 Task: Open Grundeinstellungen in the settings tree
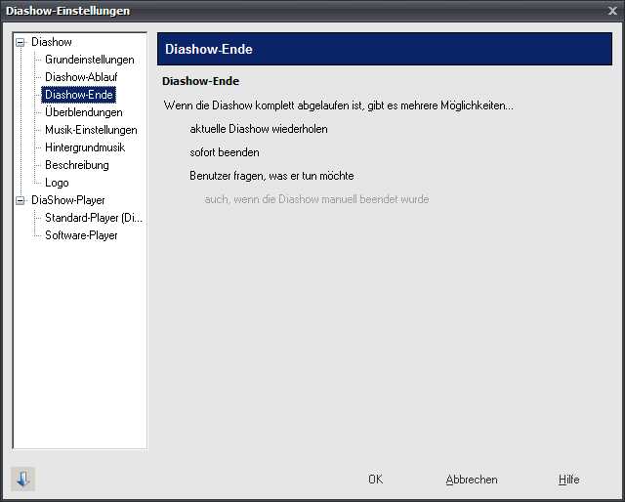[x=90, y=60]
